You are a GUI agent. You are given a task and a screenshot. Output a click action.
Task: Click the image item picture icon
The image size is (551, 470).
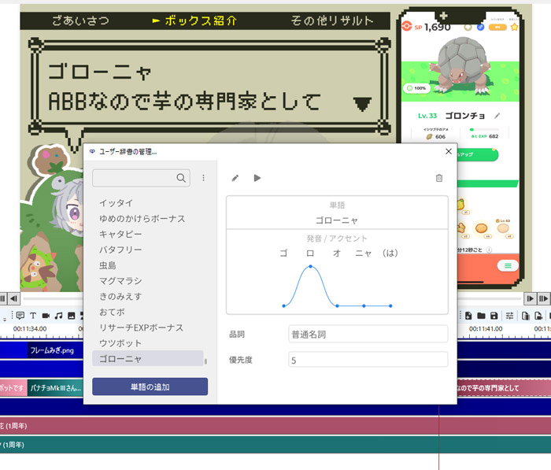(72, 316)
